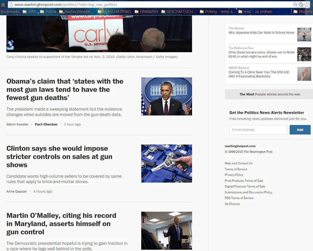The width and height of the screenshot is (313, 251).
Task: Click the Add button for the newsletter
Action: [300, 130]
